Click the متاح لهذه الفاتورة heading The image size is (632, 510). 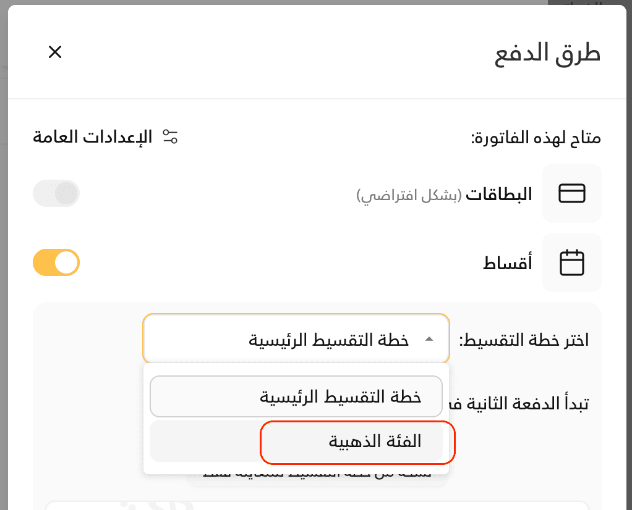[x=536, y=138]
